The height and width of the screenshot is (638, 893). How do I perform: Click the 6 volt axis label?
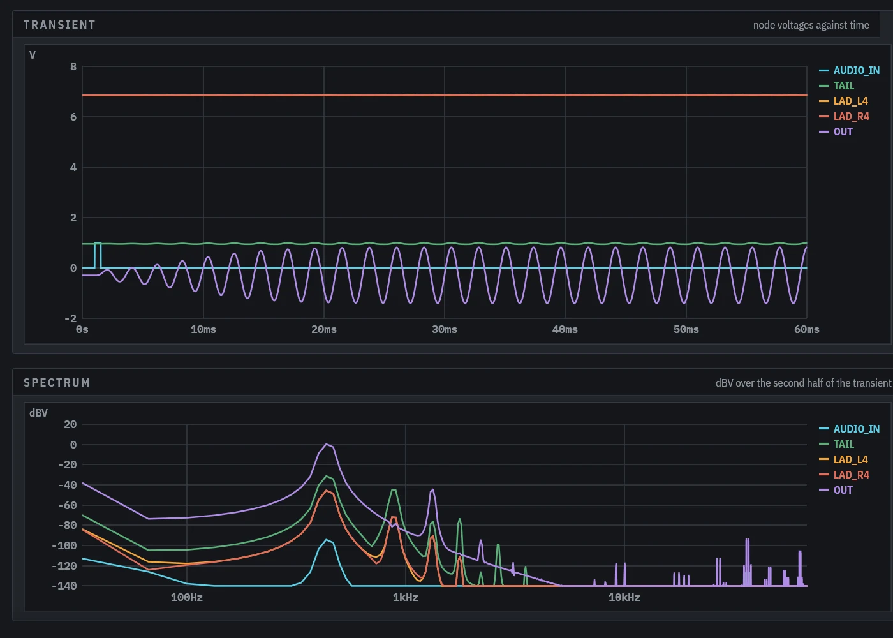[73, 117]
